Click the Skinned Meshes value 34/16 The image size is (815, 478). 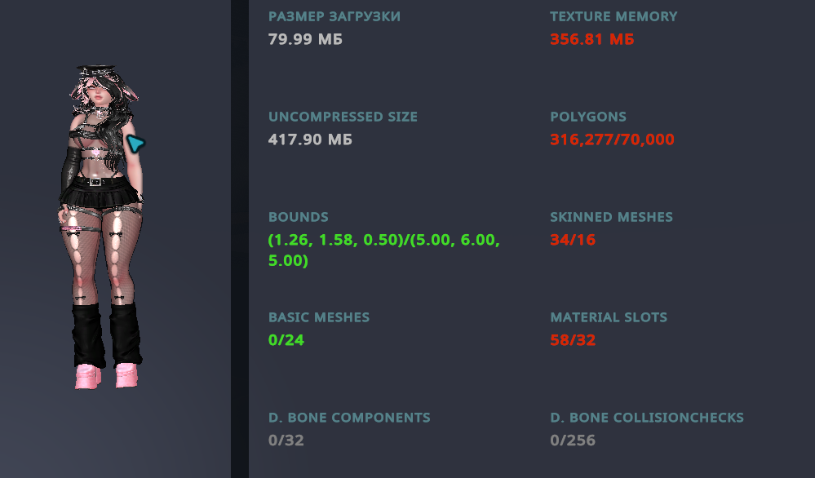[572, 240]
